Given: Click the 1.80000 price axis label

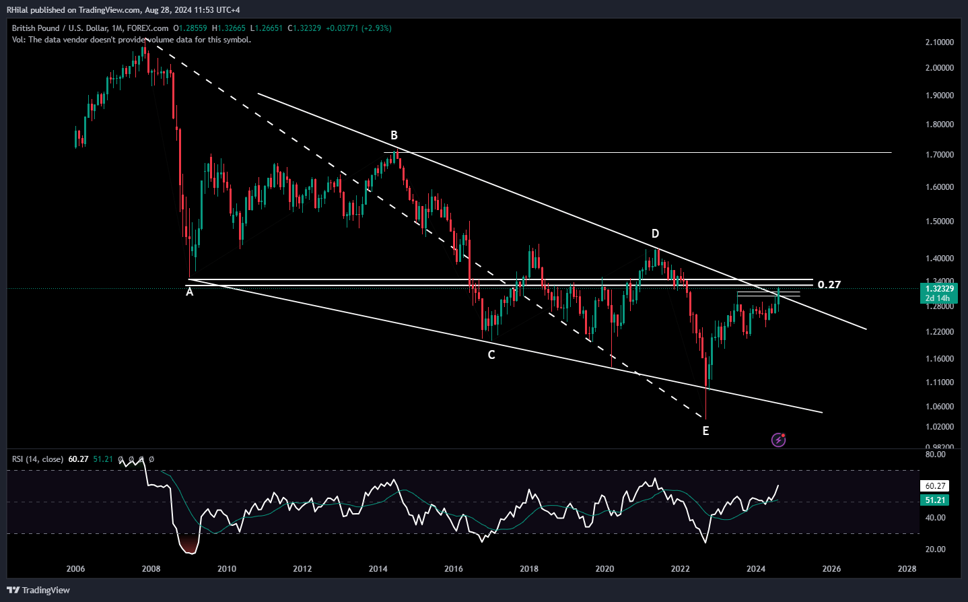Looking at the screenshot, I should click(940, 125).
